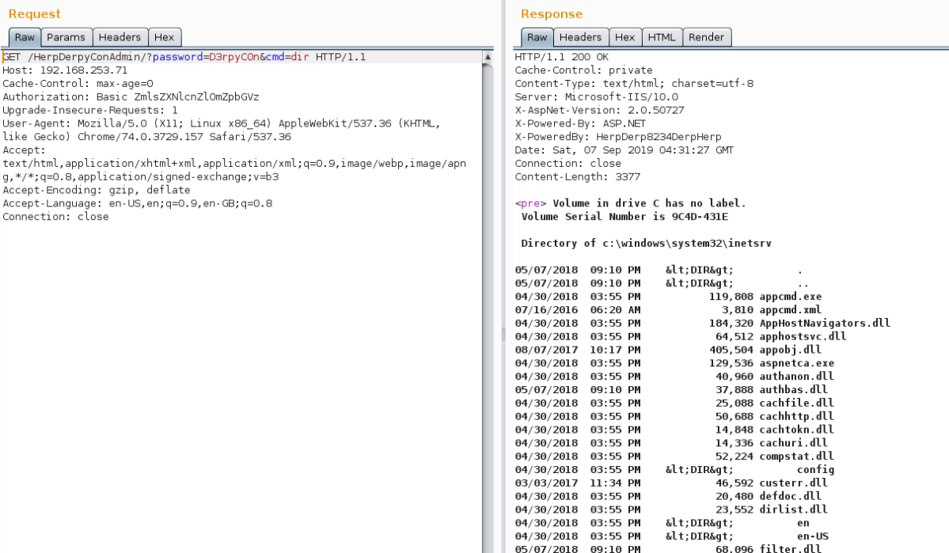This screenshot has height=553, width=949.
Task: Show the Response Hex view tab
Action: tap(624, 37)
